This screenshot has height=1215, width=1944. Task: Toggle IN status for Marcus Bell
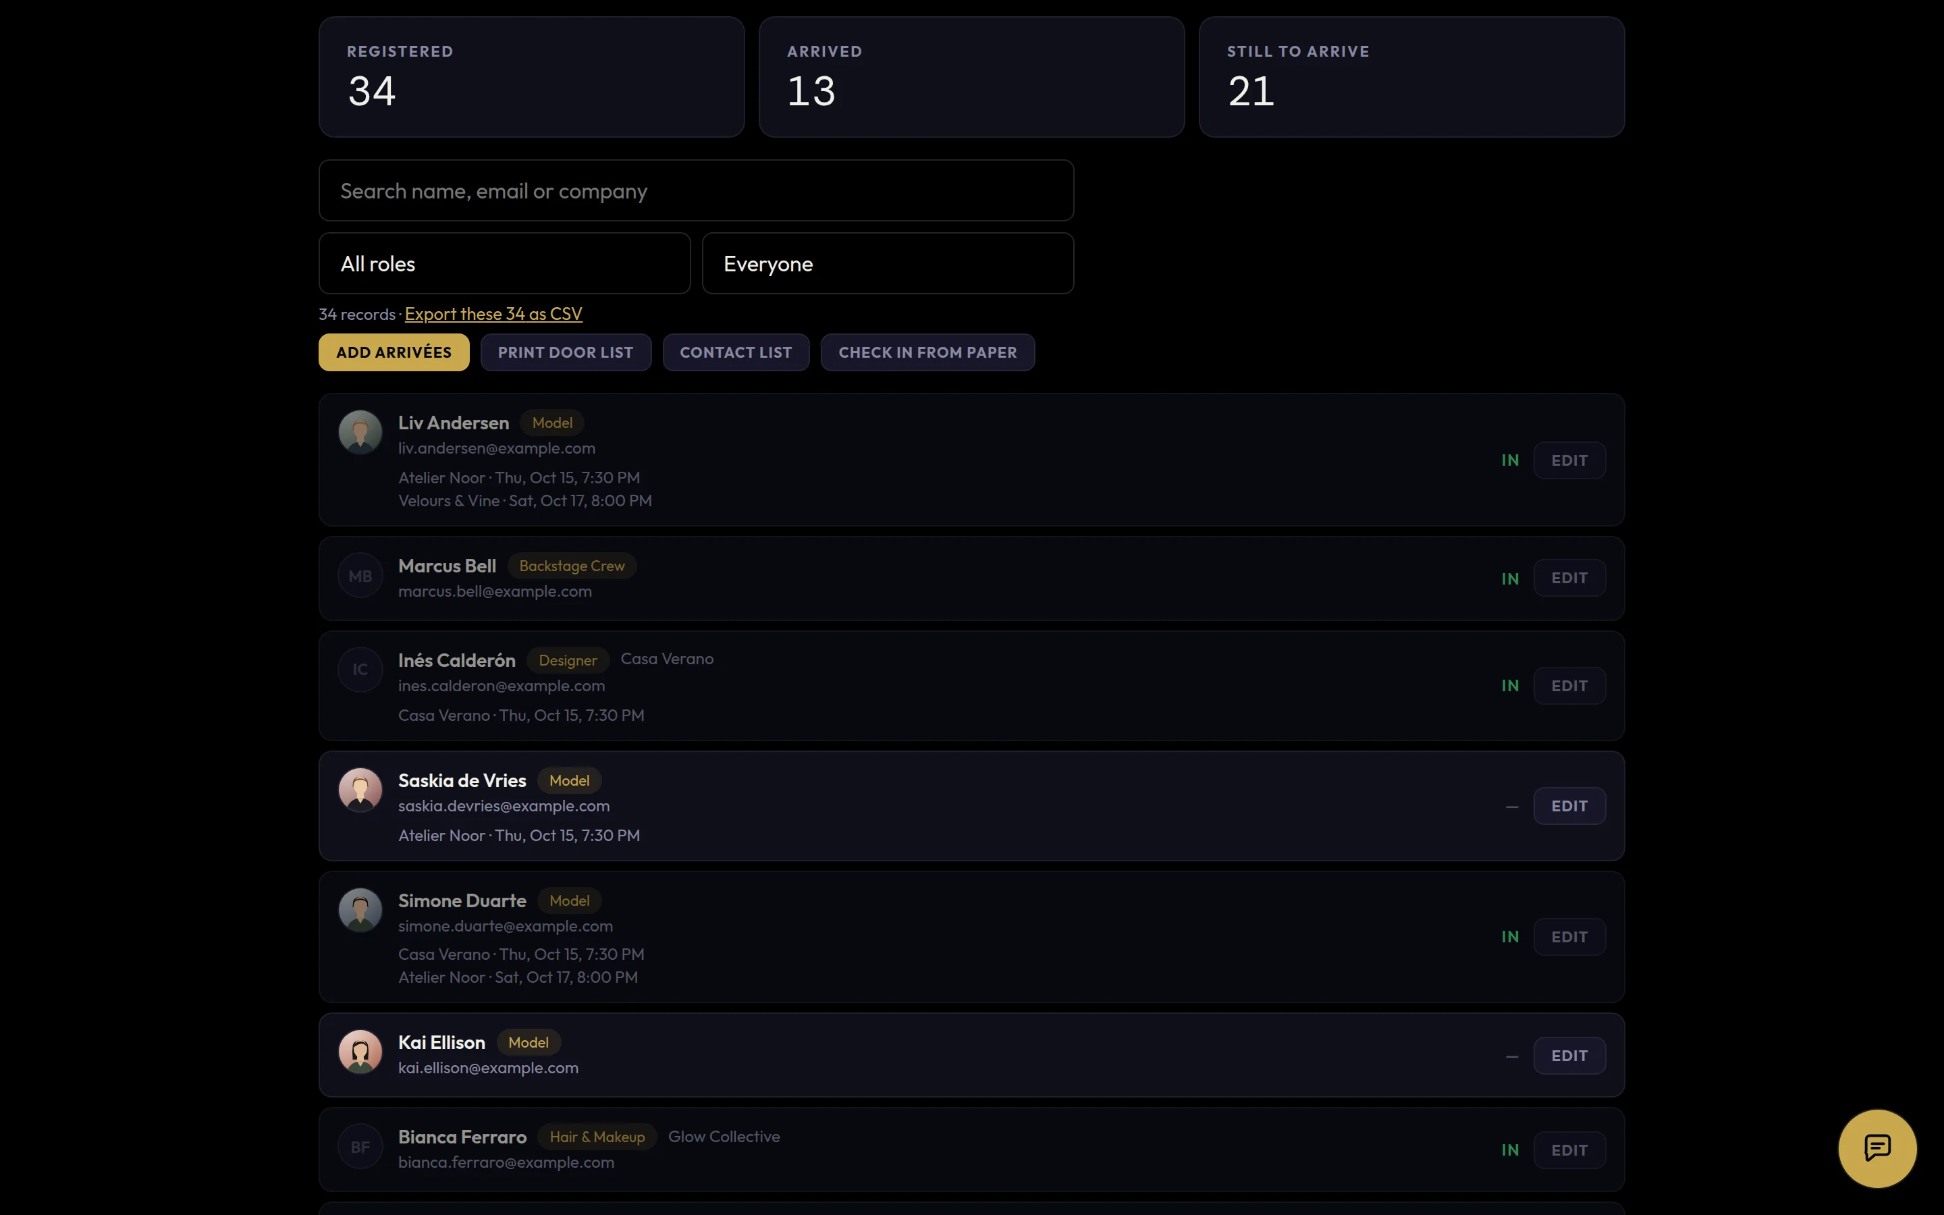click(1510, 578)
